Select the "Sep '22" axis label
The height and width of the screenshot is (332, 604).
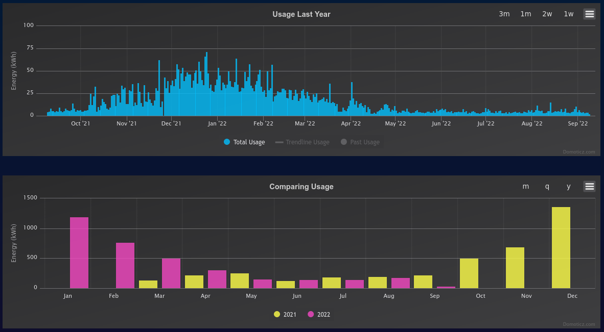578,123
